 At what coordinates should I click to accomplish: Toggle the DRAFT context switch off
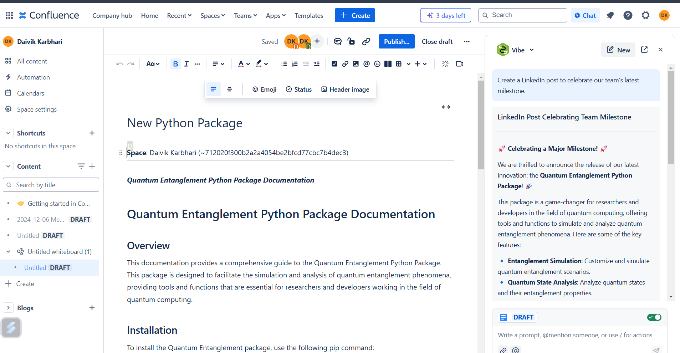coord(654,317)
